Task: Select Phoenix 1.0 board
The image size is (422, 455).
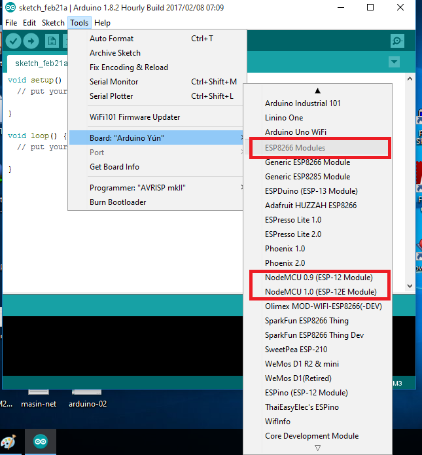Action: pos(317,249)
